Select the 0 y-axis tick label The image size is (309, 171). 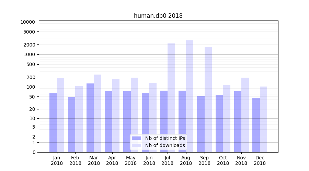[x=34, y=152]
